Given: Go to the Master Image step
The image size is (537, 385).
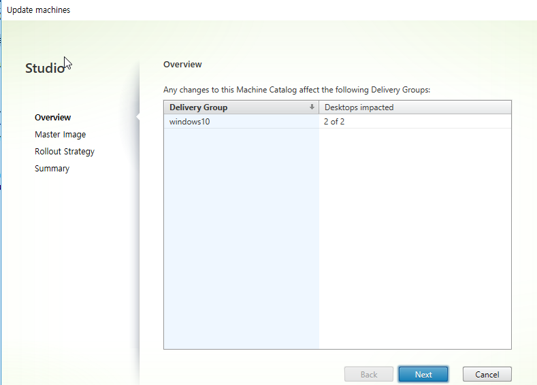Looking at the screenshot, I should point(61,135).
